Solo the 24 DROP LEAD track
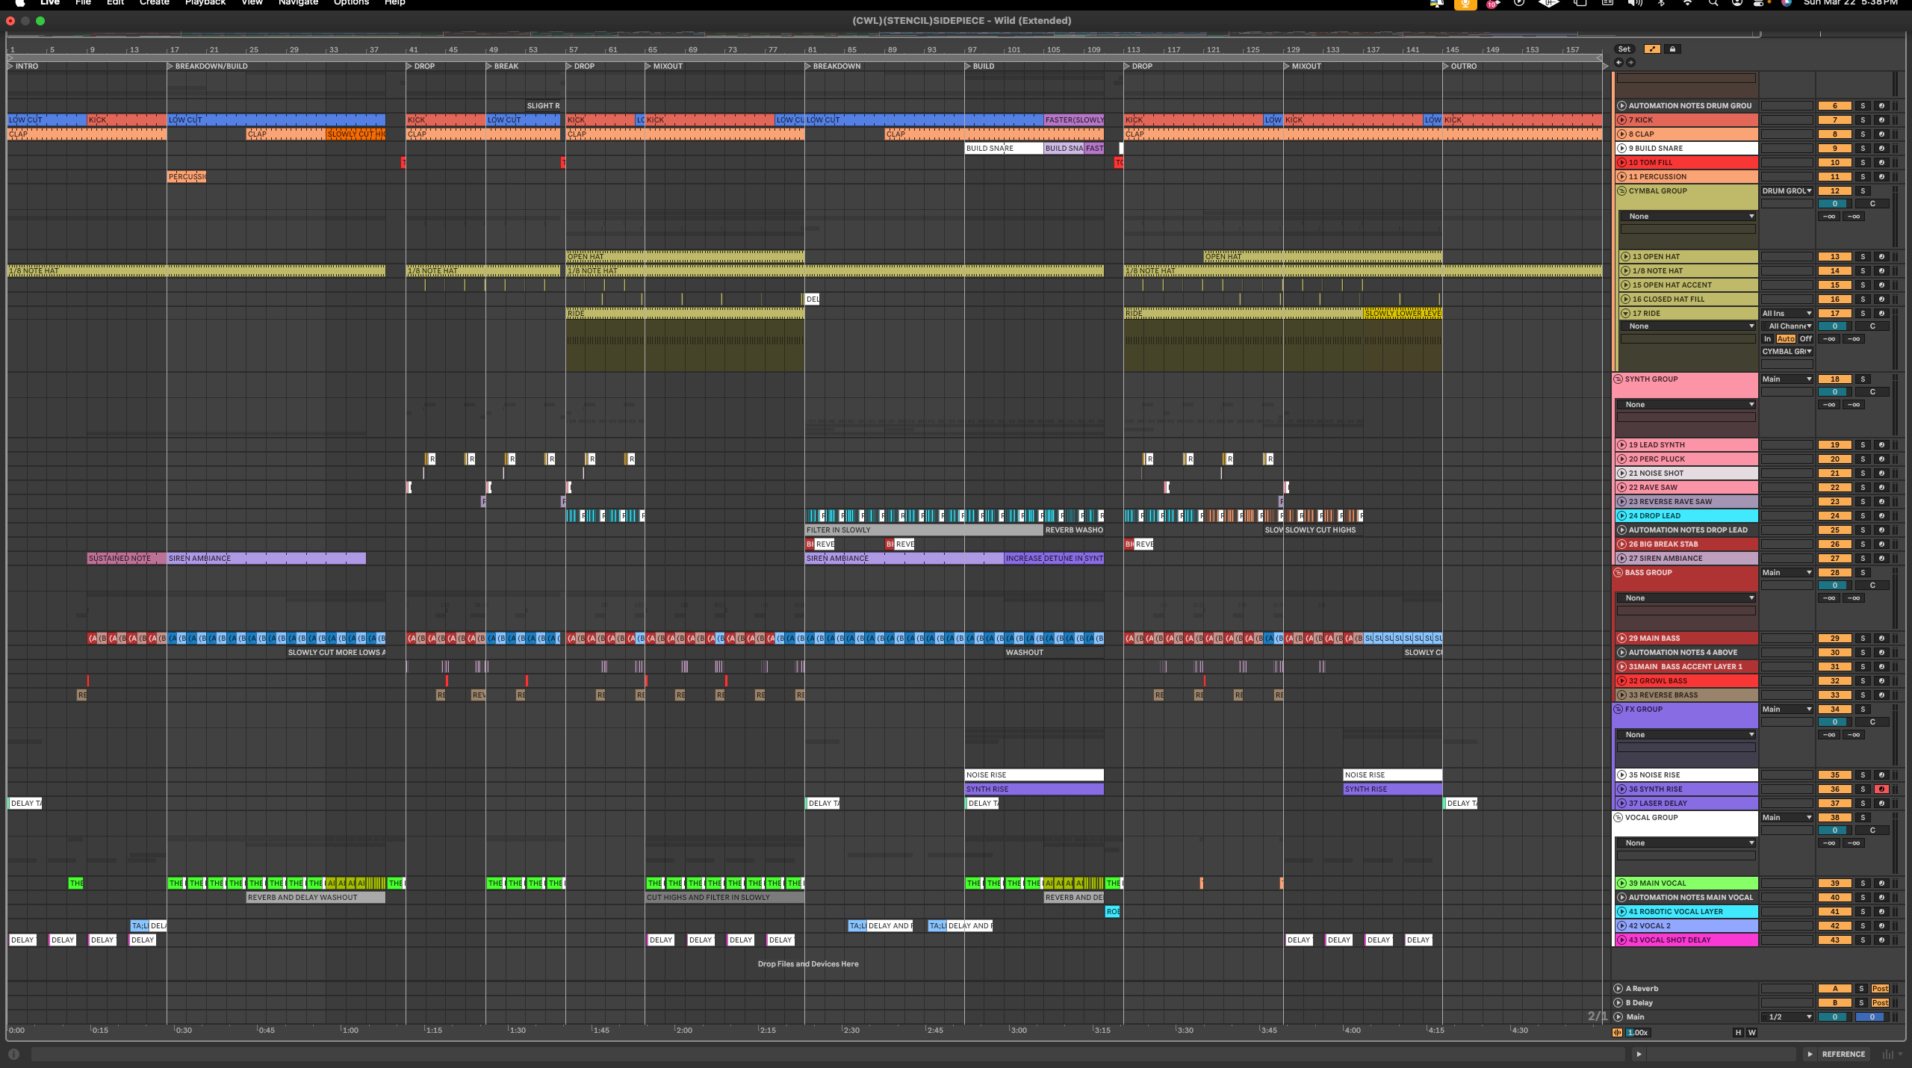This screenshot has width=1912, height=1068. (1863, 516)
